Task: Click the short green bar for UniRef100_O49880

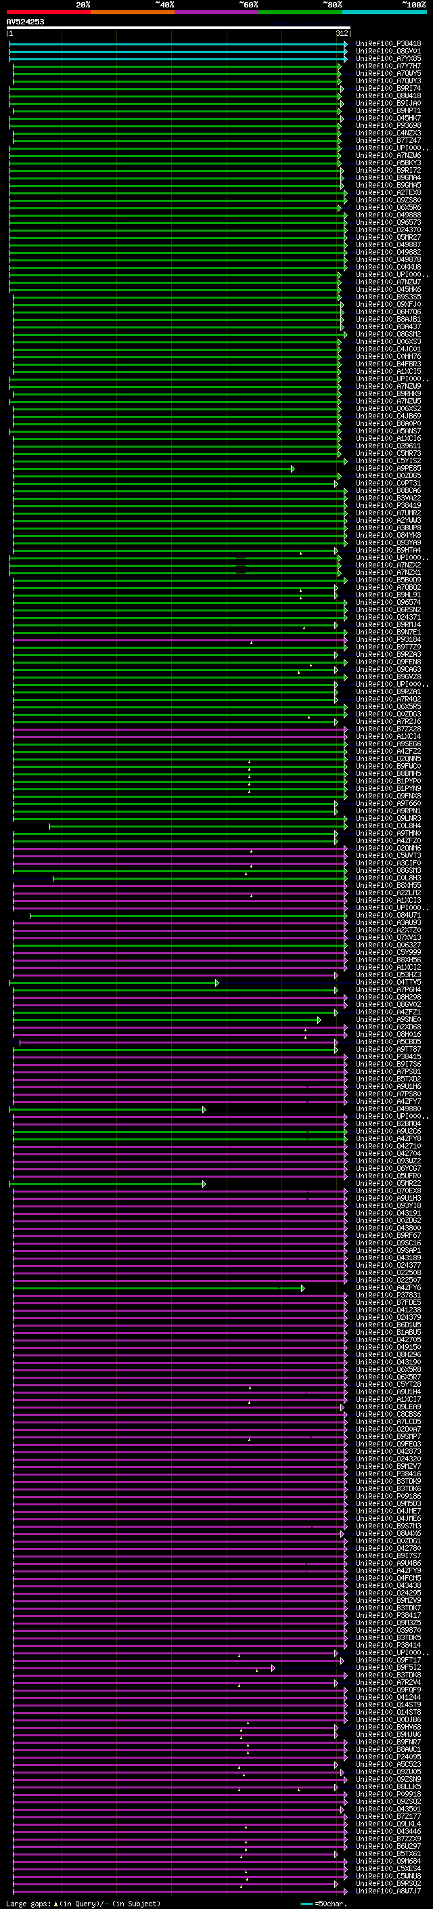Action: pos(108,1110)
